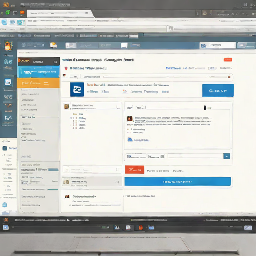This screenshot has width=256, height=256.
Task: Click the round icon in the top-right browser bar
Action: click(205, 13)
